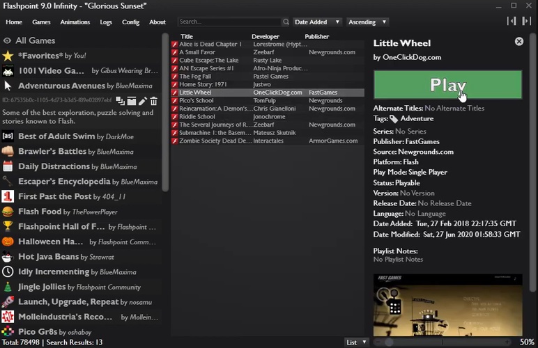Sort by the Publisher column header
This screenshot has height=348, width=538.
tap(316, 36)
